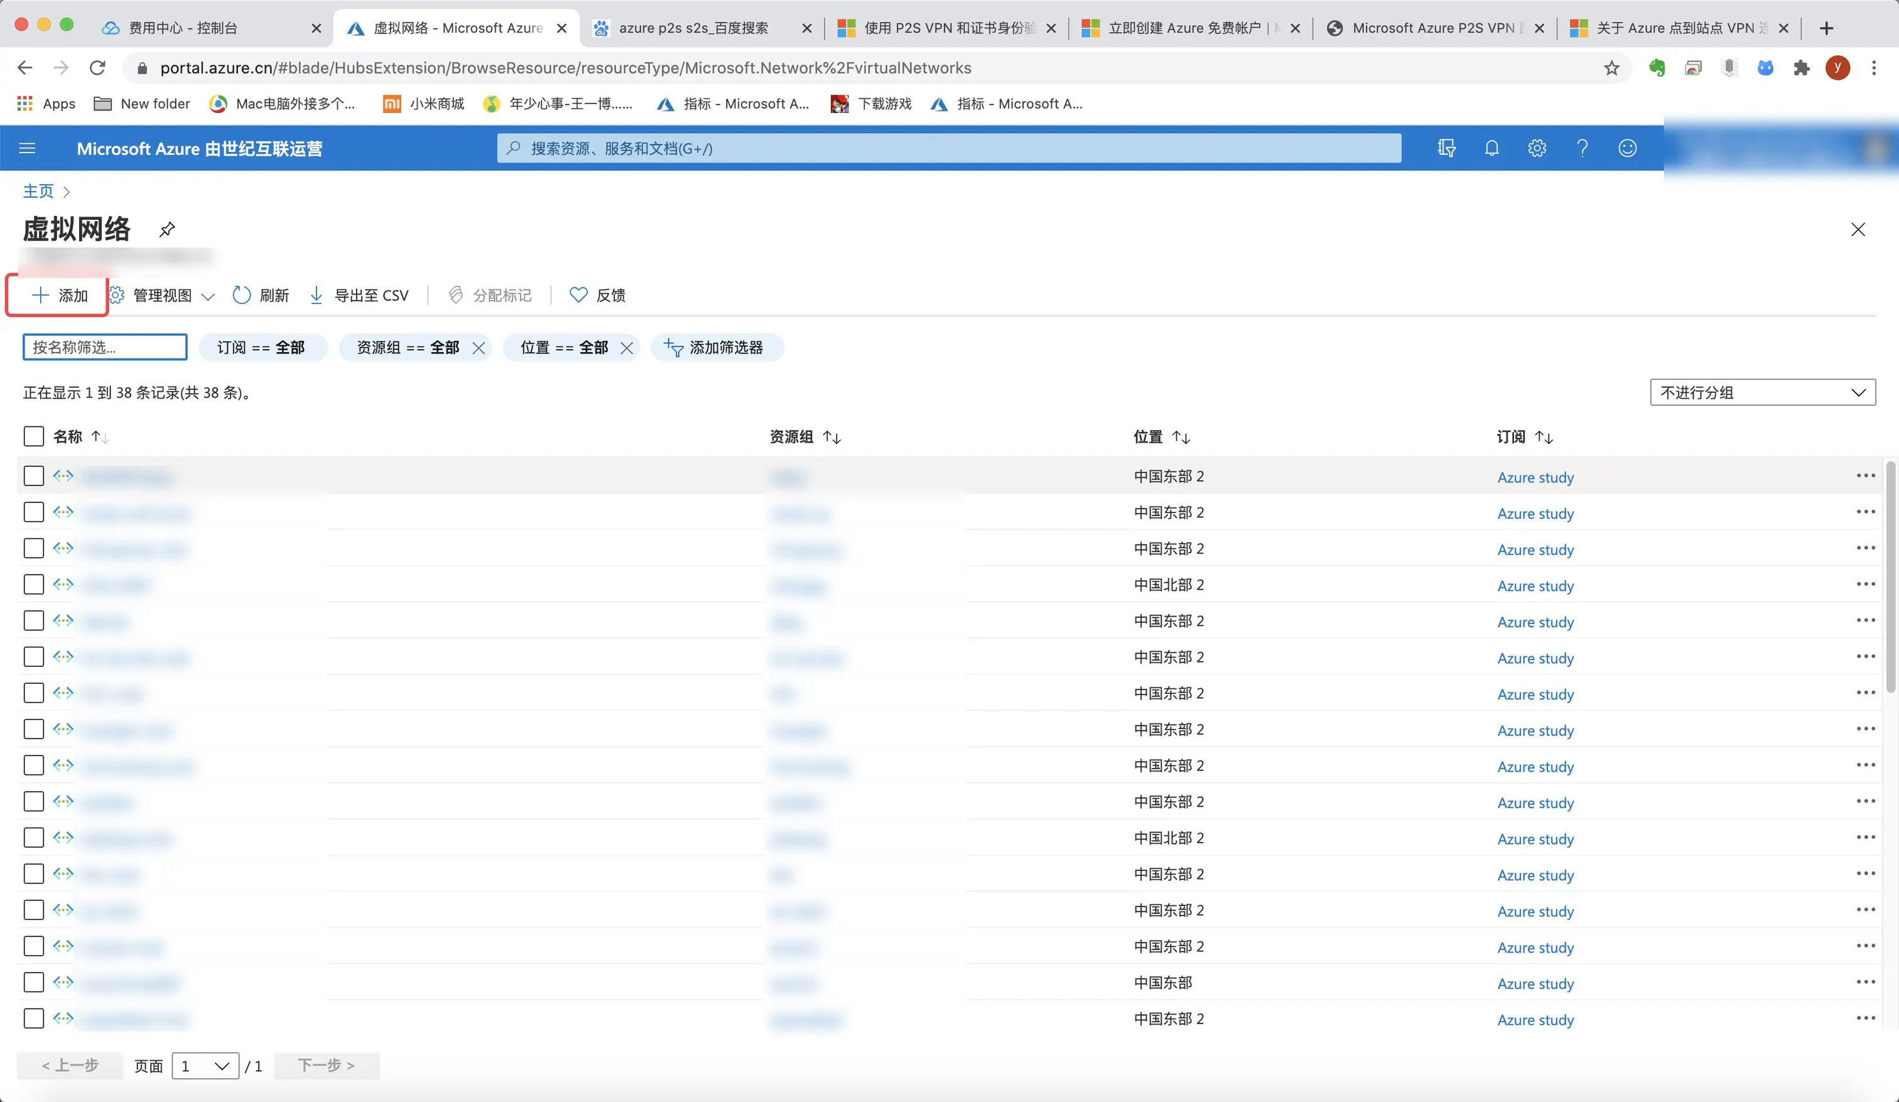Open the page number dropdown

[205, 1066]
